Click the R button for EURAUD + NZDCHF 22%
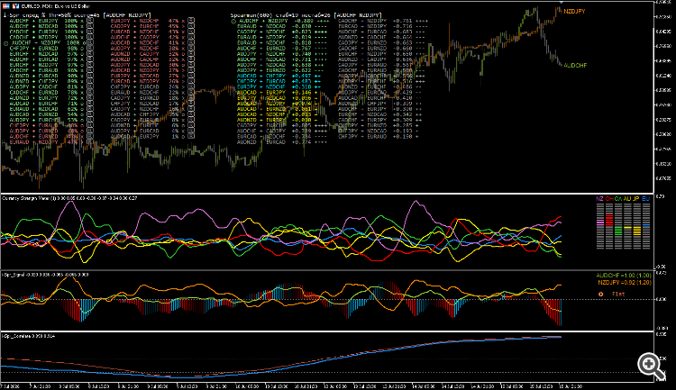 (x=191, y=92)
